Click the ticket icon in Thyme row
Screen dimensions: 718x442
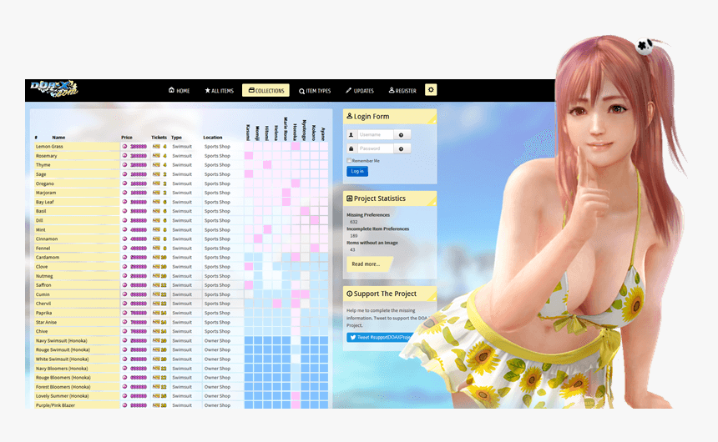pyautogui.click(x=156, y=165)
